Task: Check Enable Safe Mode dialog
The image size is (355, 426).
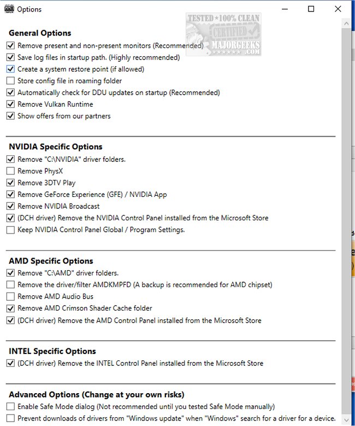Action: [x=11, y=407]
